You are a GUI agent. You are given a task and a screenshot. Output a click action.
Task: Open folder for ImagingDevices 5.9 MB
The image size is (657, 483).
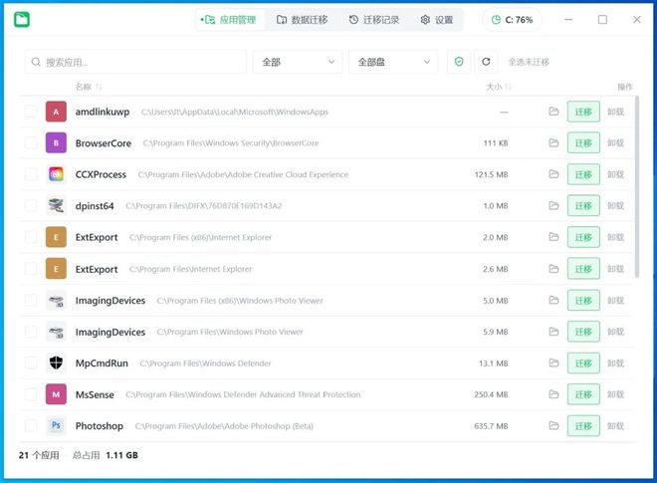pos(553,332)
